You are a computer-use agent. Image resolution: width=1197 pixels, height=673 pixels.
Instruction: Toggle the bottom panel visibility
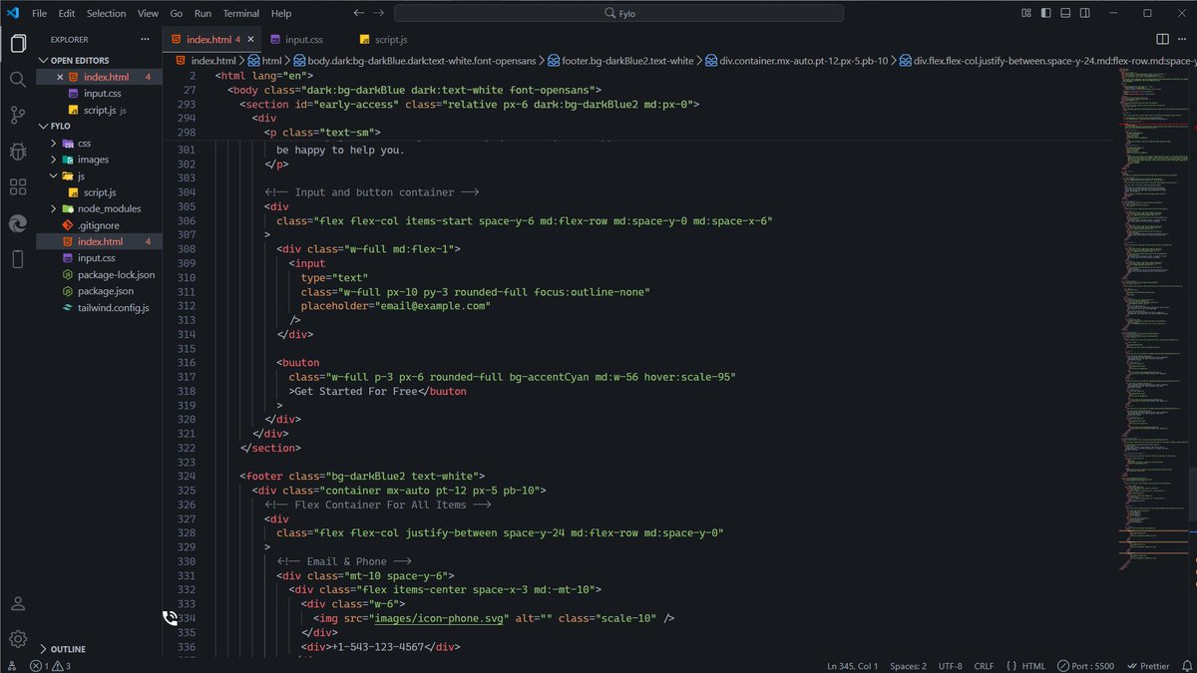1064,13
